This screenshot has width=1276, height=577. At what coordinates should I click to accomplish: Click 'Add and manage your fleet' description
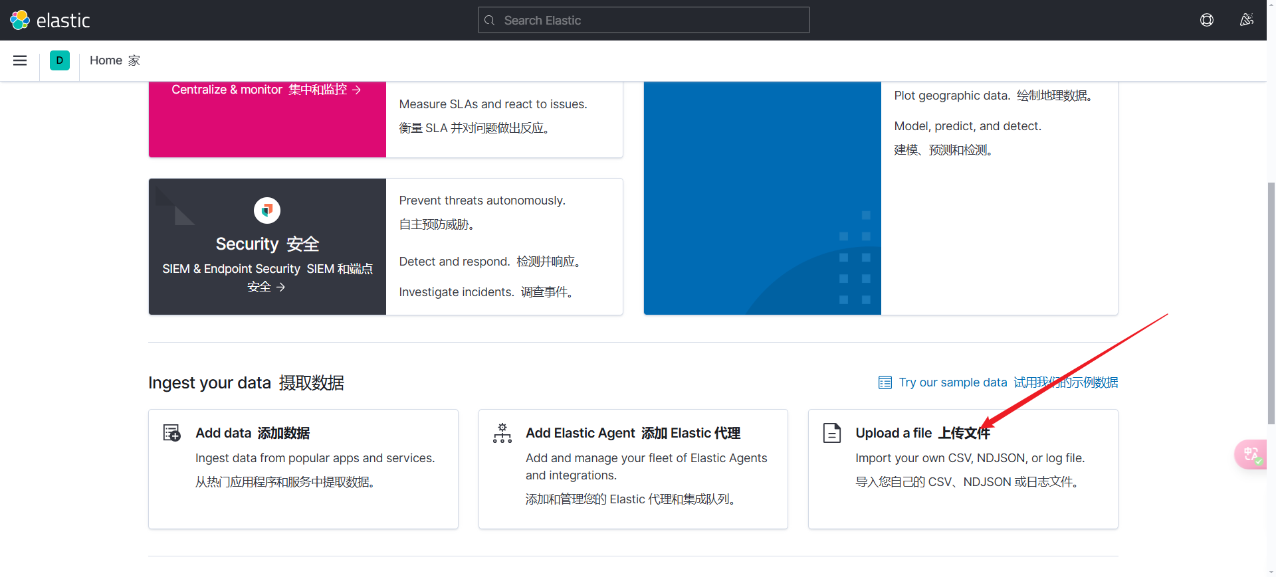pos(647,467)
